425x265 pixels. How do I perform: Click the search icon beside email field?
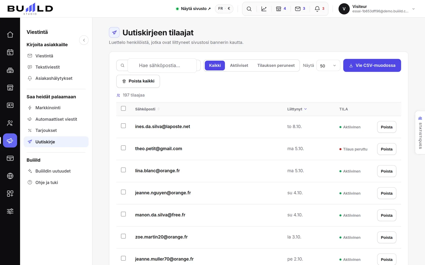click(122, 65)
